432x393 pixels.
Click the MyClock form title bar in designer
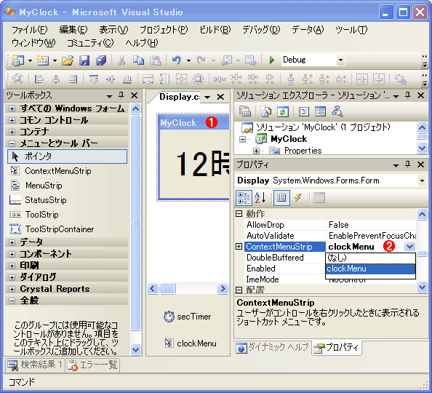pyautogui.click(x=194, y=123)
